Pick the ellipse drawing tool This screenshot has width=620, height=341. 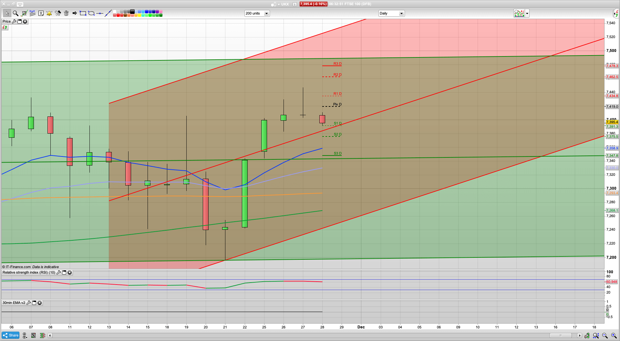pos(91,13)
